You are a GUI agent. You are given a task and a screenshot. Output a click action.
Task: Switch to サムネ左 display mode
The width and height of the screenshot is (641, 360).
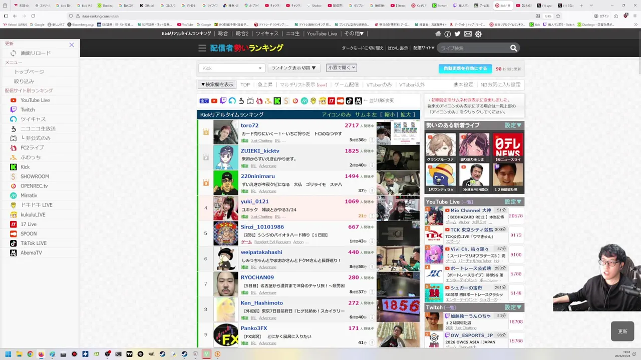[x=366, y=114]
